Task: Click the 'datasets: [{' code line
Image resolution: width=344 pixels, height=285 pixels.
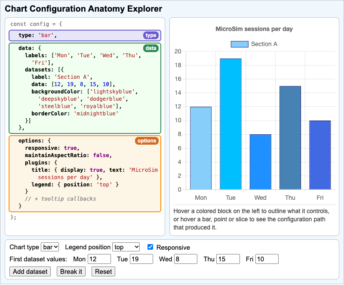Action: coord(44,70)
